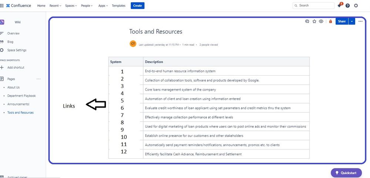The height and width of the screenshot is (178, 370).
Task: Click the Google collaboration tools description cell
Action: (226, 80)
